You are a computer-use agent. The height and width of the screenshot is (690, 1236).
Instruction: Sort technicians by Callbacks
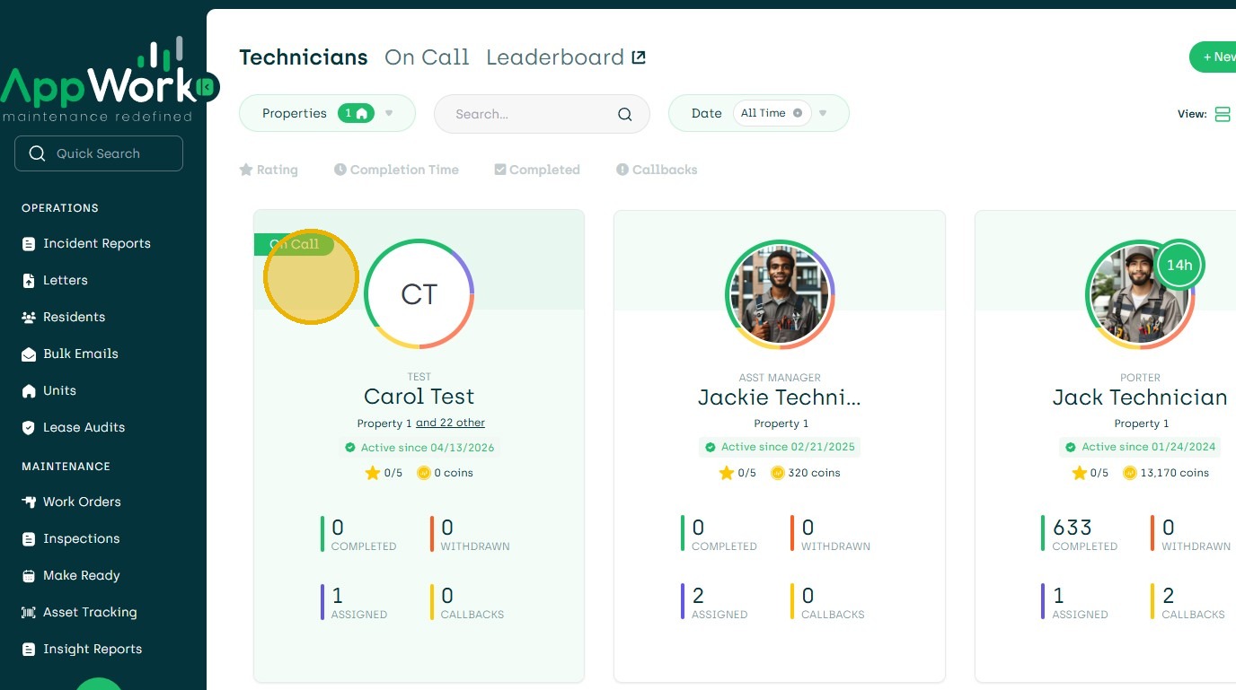tap(657, 170)
